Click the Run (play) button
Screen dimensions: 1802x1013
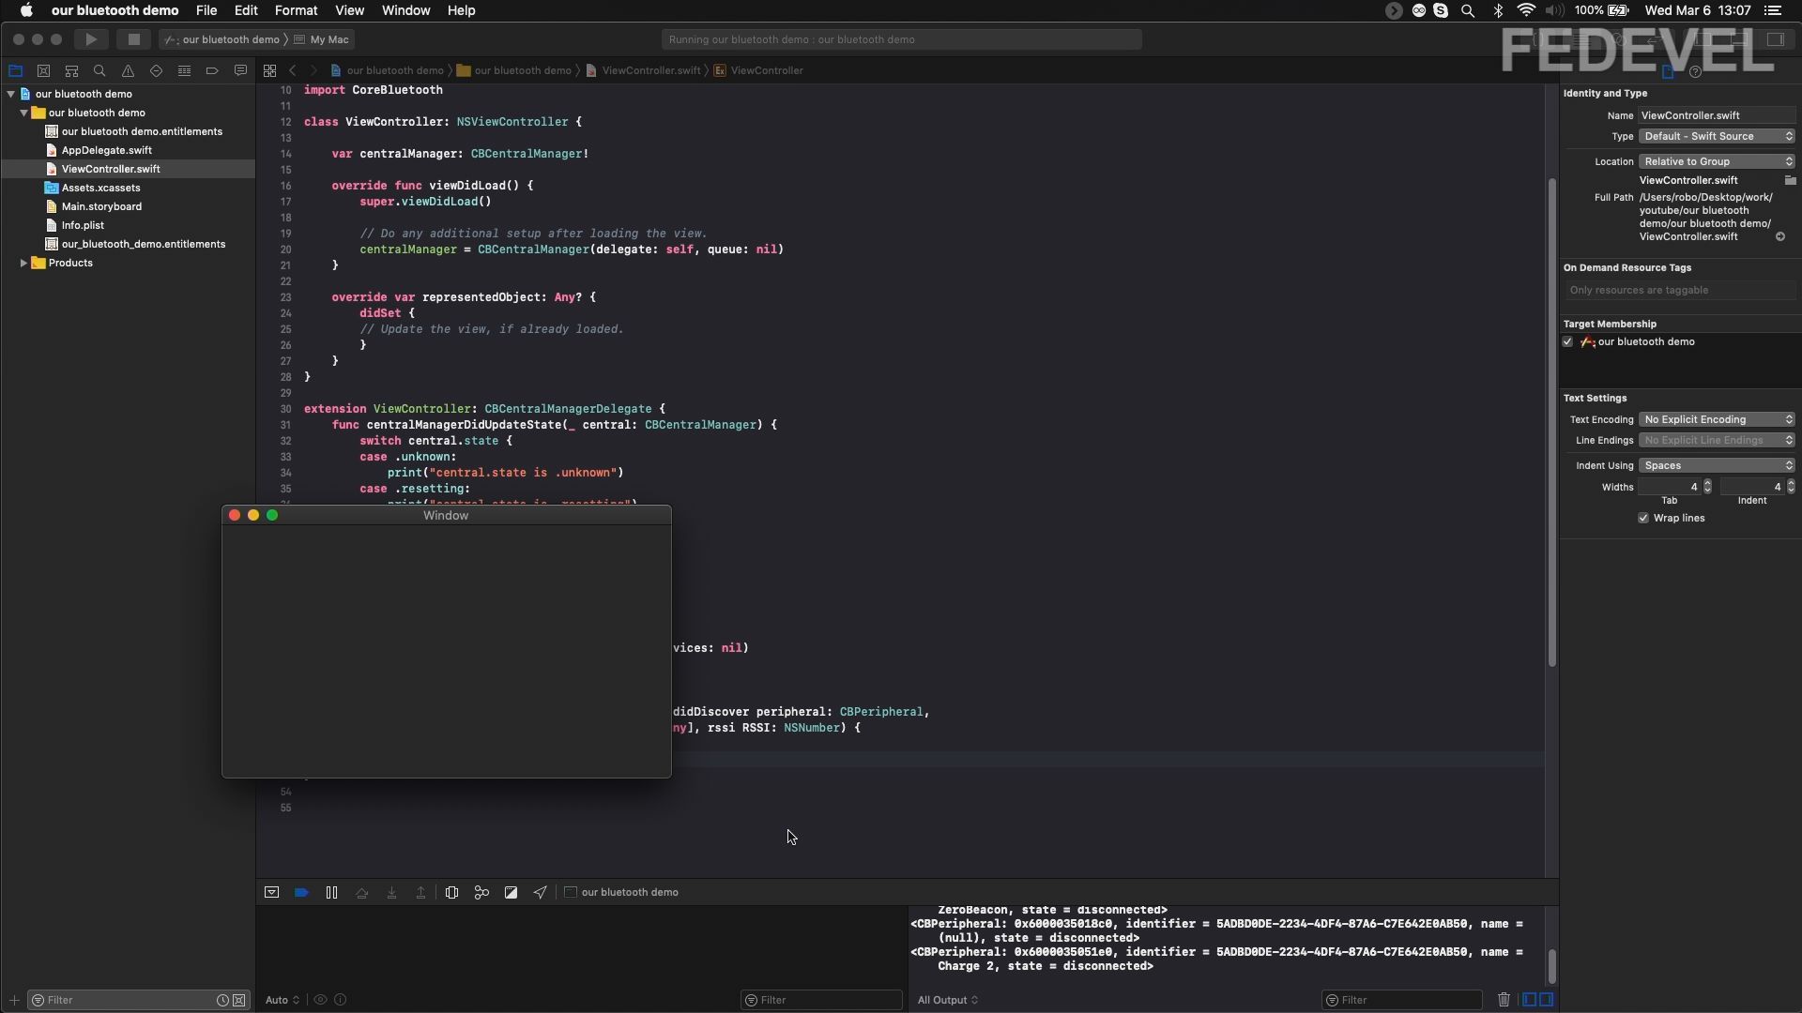tap(91, 39)
